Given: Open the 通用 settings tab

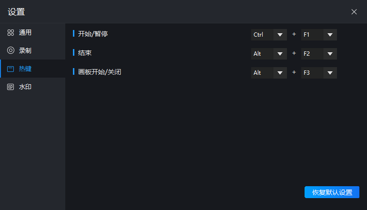Looking at the screenshot, I should point(25,33).
